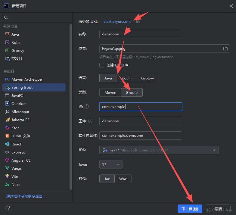Image resolution: width=236 pixels, height=215 pixels.
Task: Click the Micronaut mu icon
Action: click(7, 112)
